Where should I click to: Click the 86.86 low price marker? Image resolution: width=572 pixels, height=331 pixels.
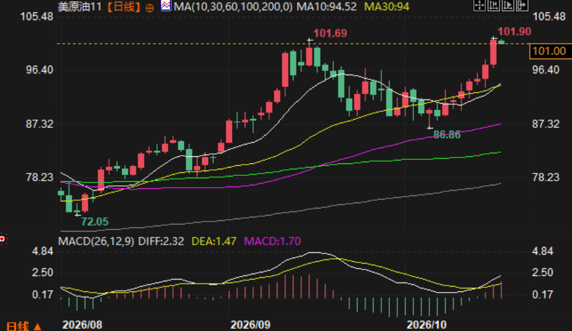[447, 135]
